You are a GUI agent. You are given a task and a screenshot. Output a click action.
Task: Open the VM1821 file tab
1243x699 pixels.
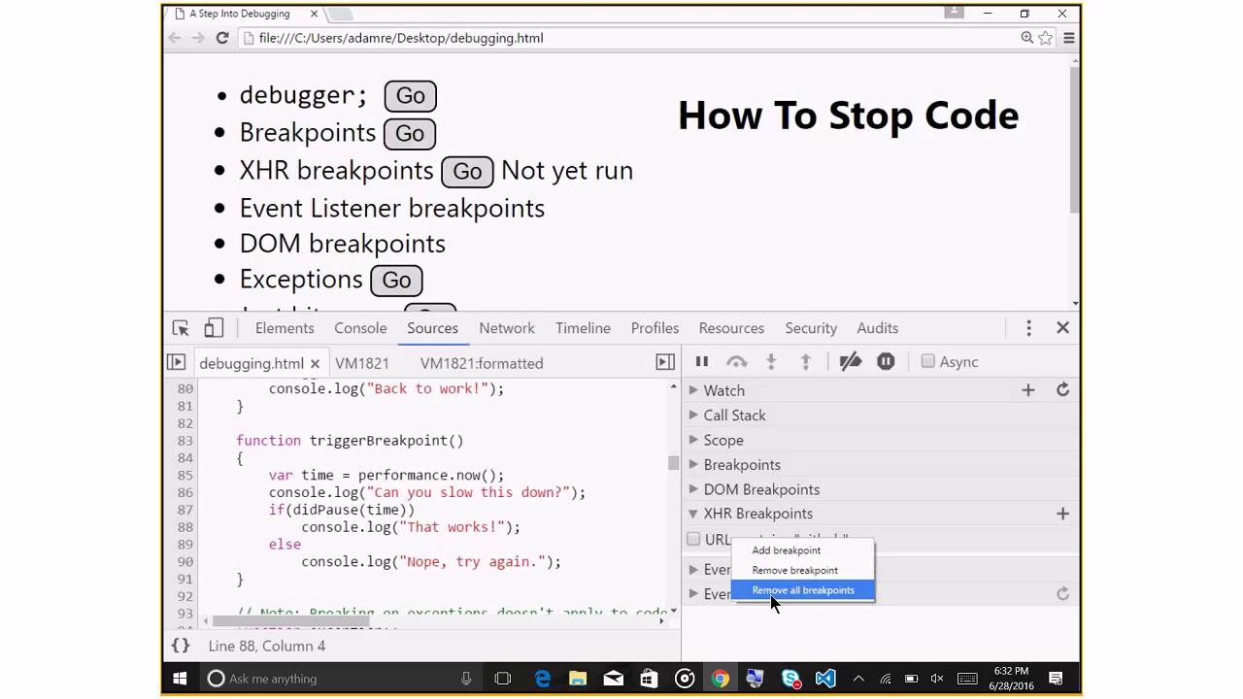[362, 363]
